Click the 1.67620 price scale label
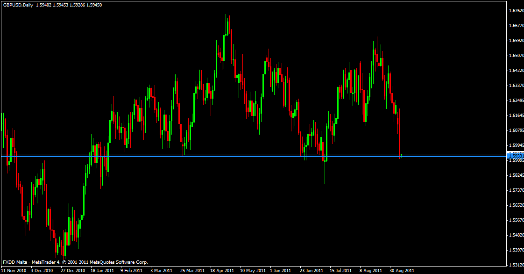The width and height of the screenshot is (524, 274). 516,11
